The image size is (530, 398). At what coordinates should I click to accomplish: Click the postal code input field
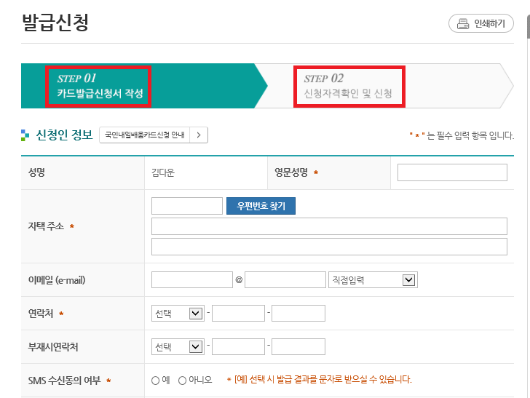click(187, 206)
